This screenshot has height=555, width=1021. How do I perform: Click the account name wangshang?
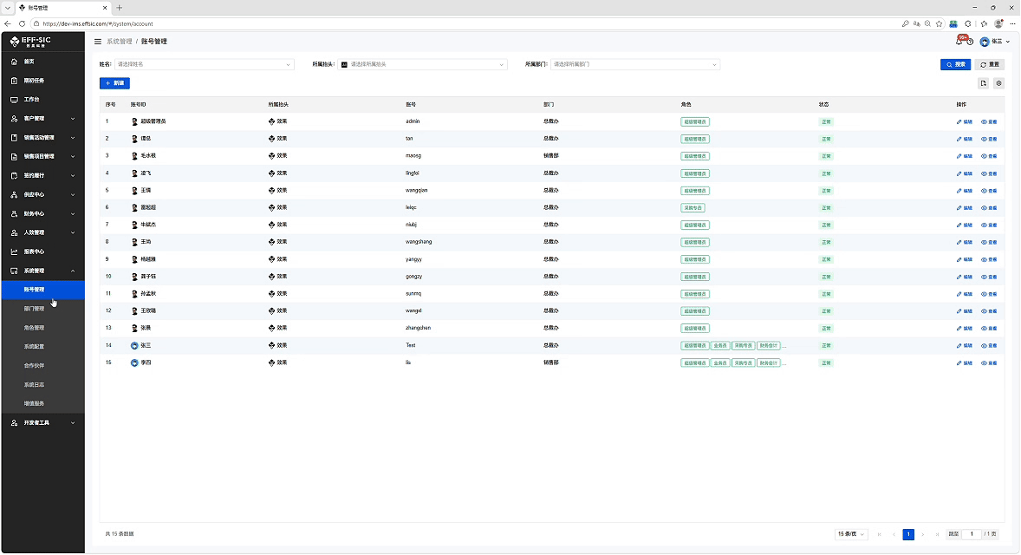[419, 242]
